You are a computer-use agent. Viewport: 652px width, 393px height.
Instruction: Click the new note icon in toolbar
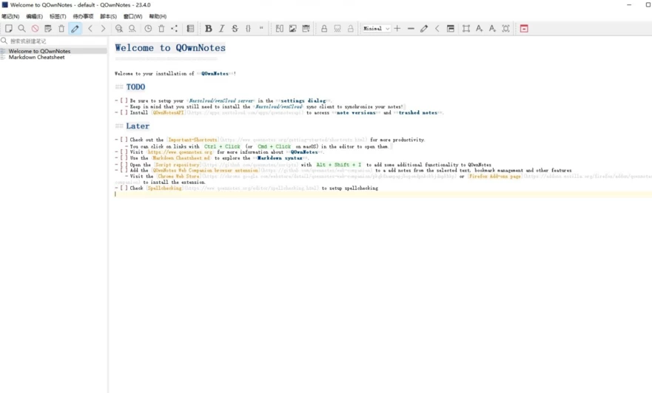[x=9, y=29]
